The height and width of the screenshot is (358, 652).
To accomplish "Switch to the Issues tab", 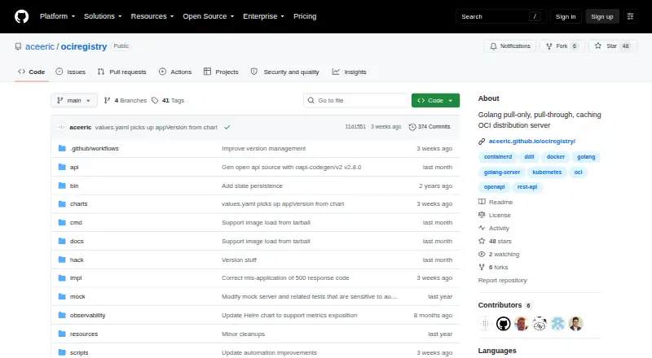I will [x=71, y=72].
